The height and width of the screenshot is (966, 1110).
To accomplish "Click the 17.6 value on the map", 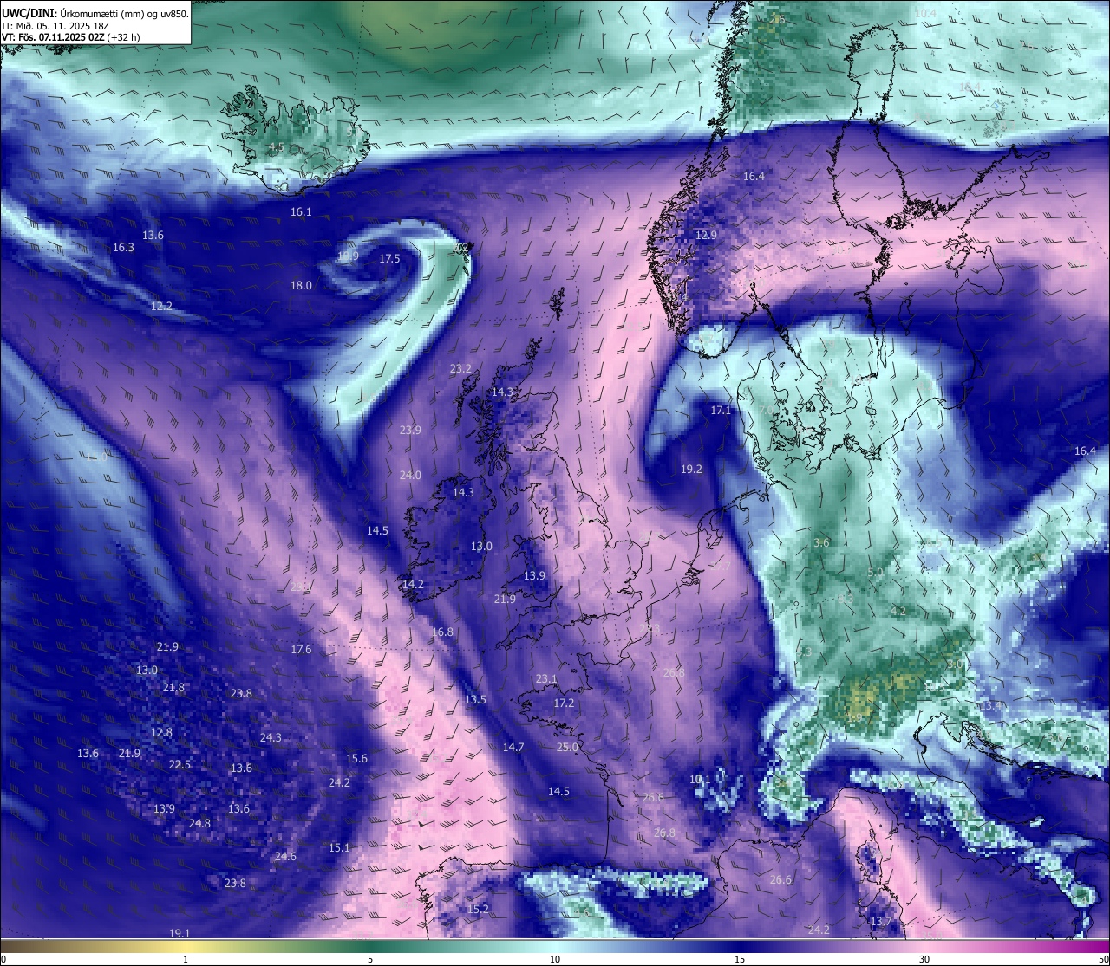I will point(301,649).
